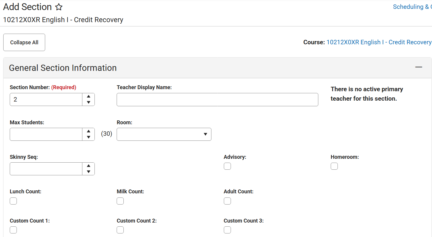Enable the Advisory checkbox

click(x=227, y=166)
